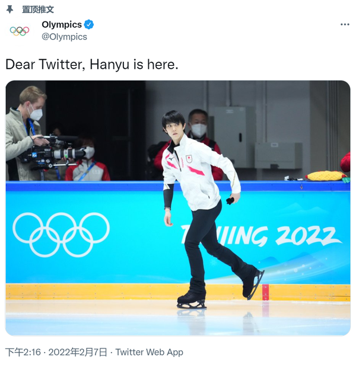Screen dimensions: 356x365
Task: Click the skater in the white jacket
Action: tap(199, 196)
